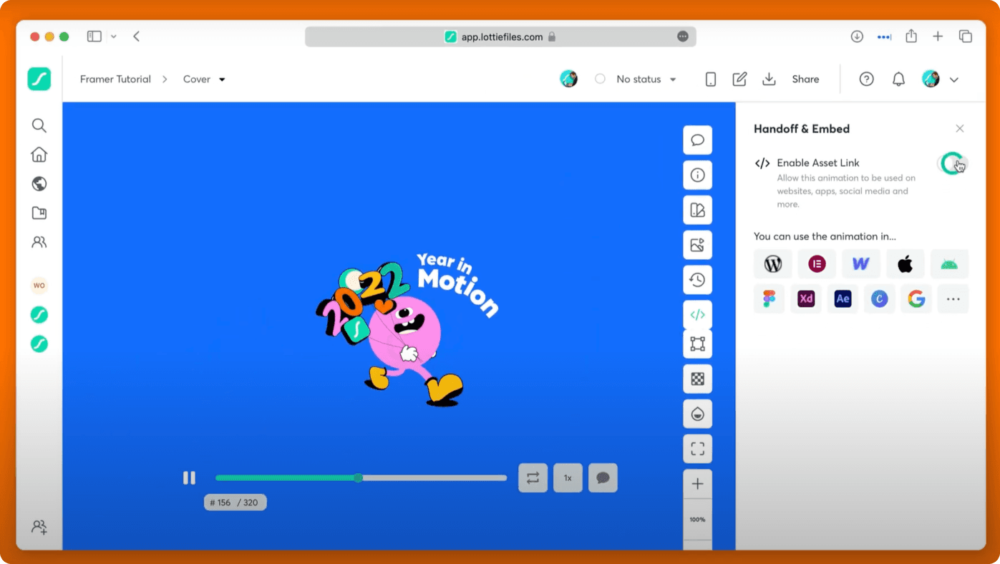Open the version history icon
The height and width of the screenshot is (564, 1000).
[697, 280]
